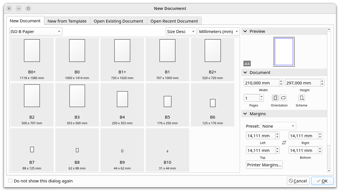Select the B10 paper preset icon
Viewport: 340px width, 192px height.
point(167,151)
